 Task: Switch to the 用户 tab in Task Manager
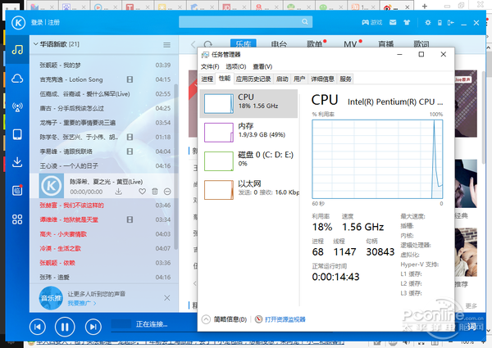[x=299, y=79]
